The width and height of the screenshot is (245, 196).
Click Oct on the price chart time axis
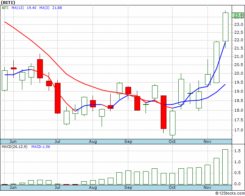pos(172,141)
